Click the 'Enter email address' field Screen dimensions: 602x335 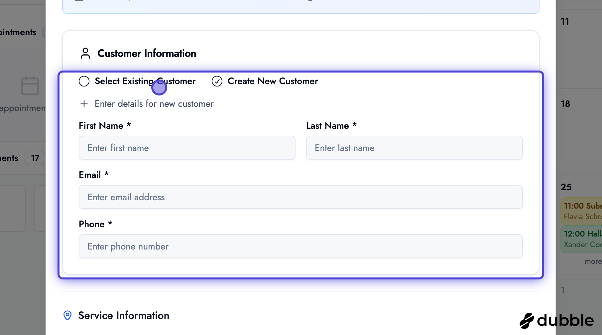[300, 197]
